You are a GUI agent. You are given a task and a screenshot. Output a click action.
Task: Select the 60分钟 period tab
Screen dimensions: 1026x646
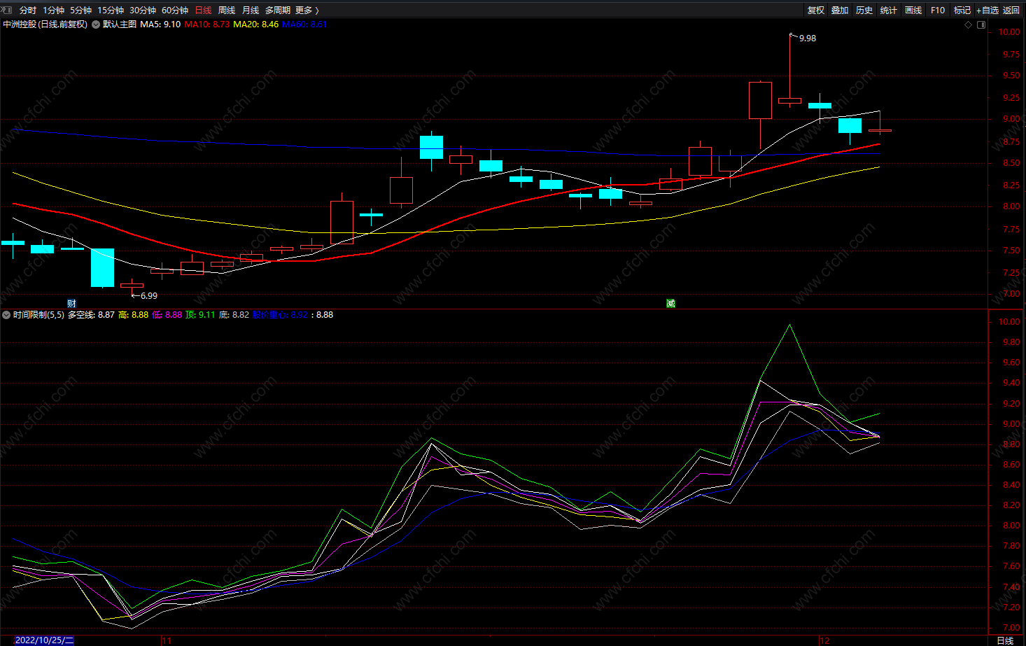175,10
